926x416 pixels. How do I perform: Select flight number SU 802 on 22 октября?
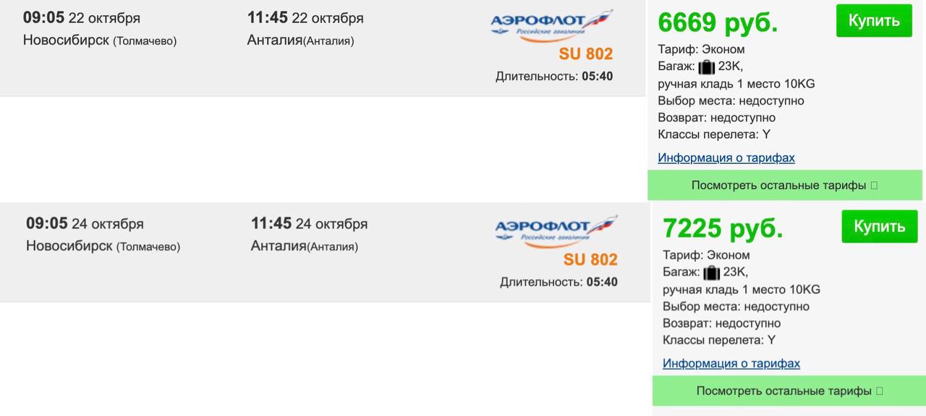pos(585,54)
